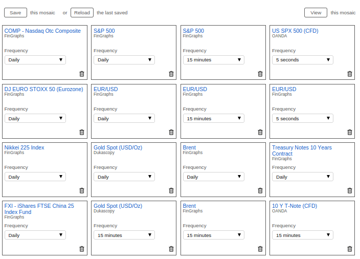Viewport: 360px width, 259px height.
Task: Trash the Gold Spot Daily tile
Action: (171, 190)
